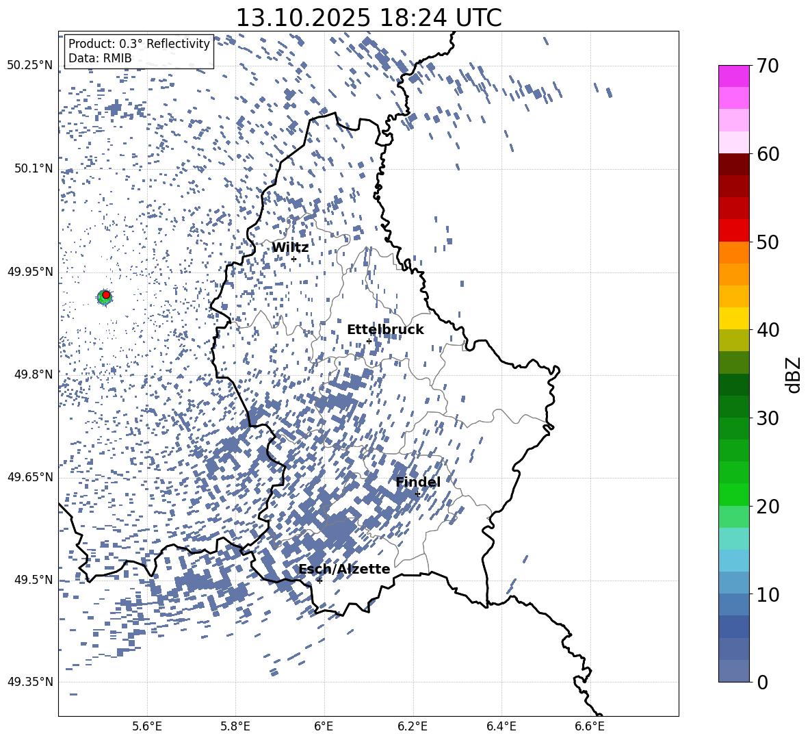Click the Esch/Alzette location cross marker
Viewport: 810px width, 740px height.
coord(319,580)
